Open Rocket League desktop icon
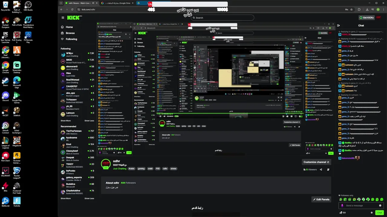 tap(17, 173)
